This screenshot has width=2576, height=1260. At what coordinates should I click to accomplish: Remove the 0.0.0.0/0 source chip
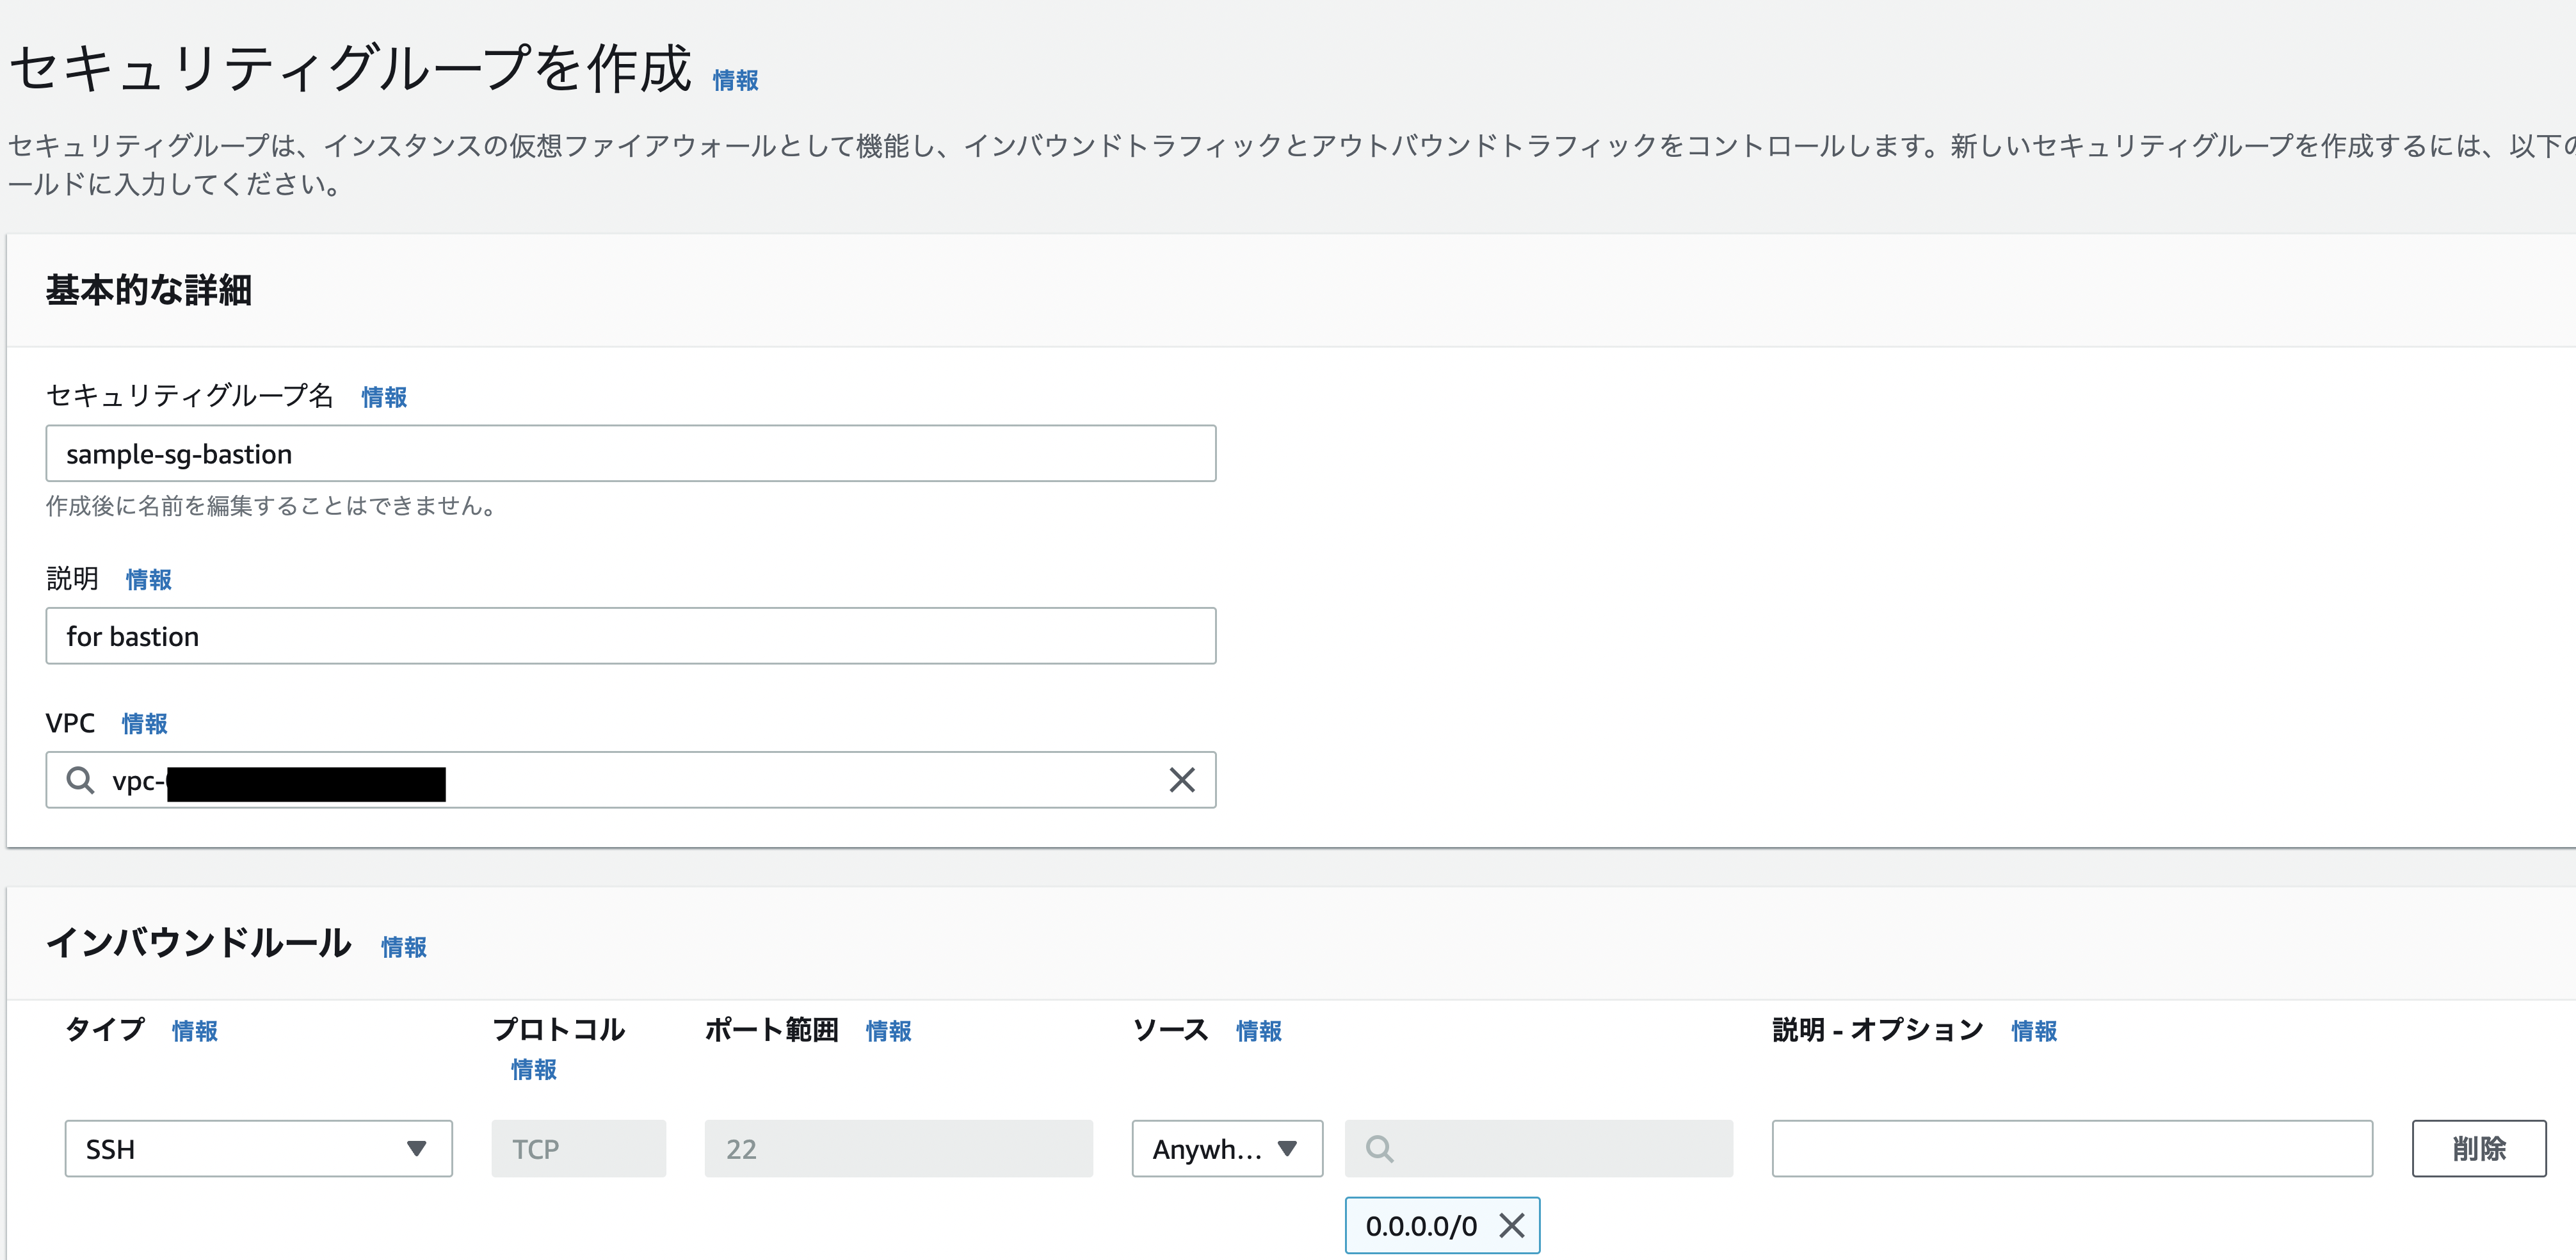tap(1511, 1225)
